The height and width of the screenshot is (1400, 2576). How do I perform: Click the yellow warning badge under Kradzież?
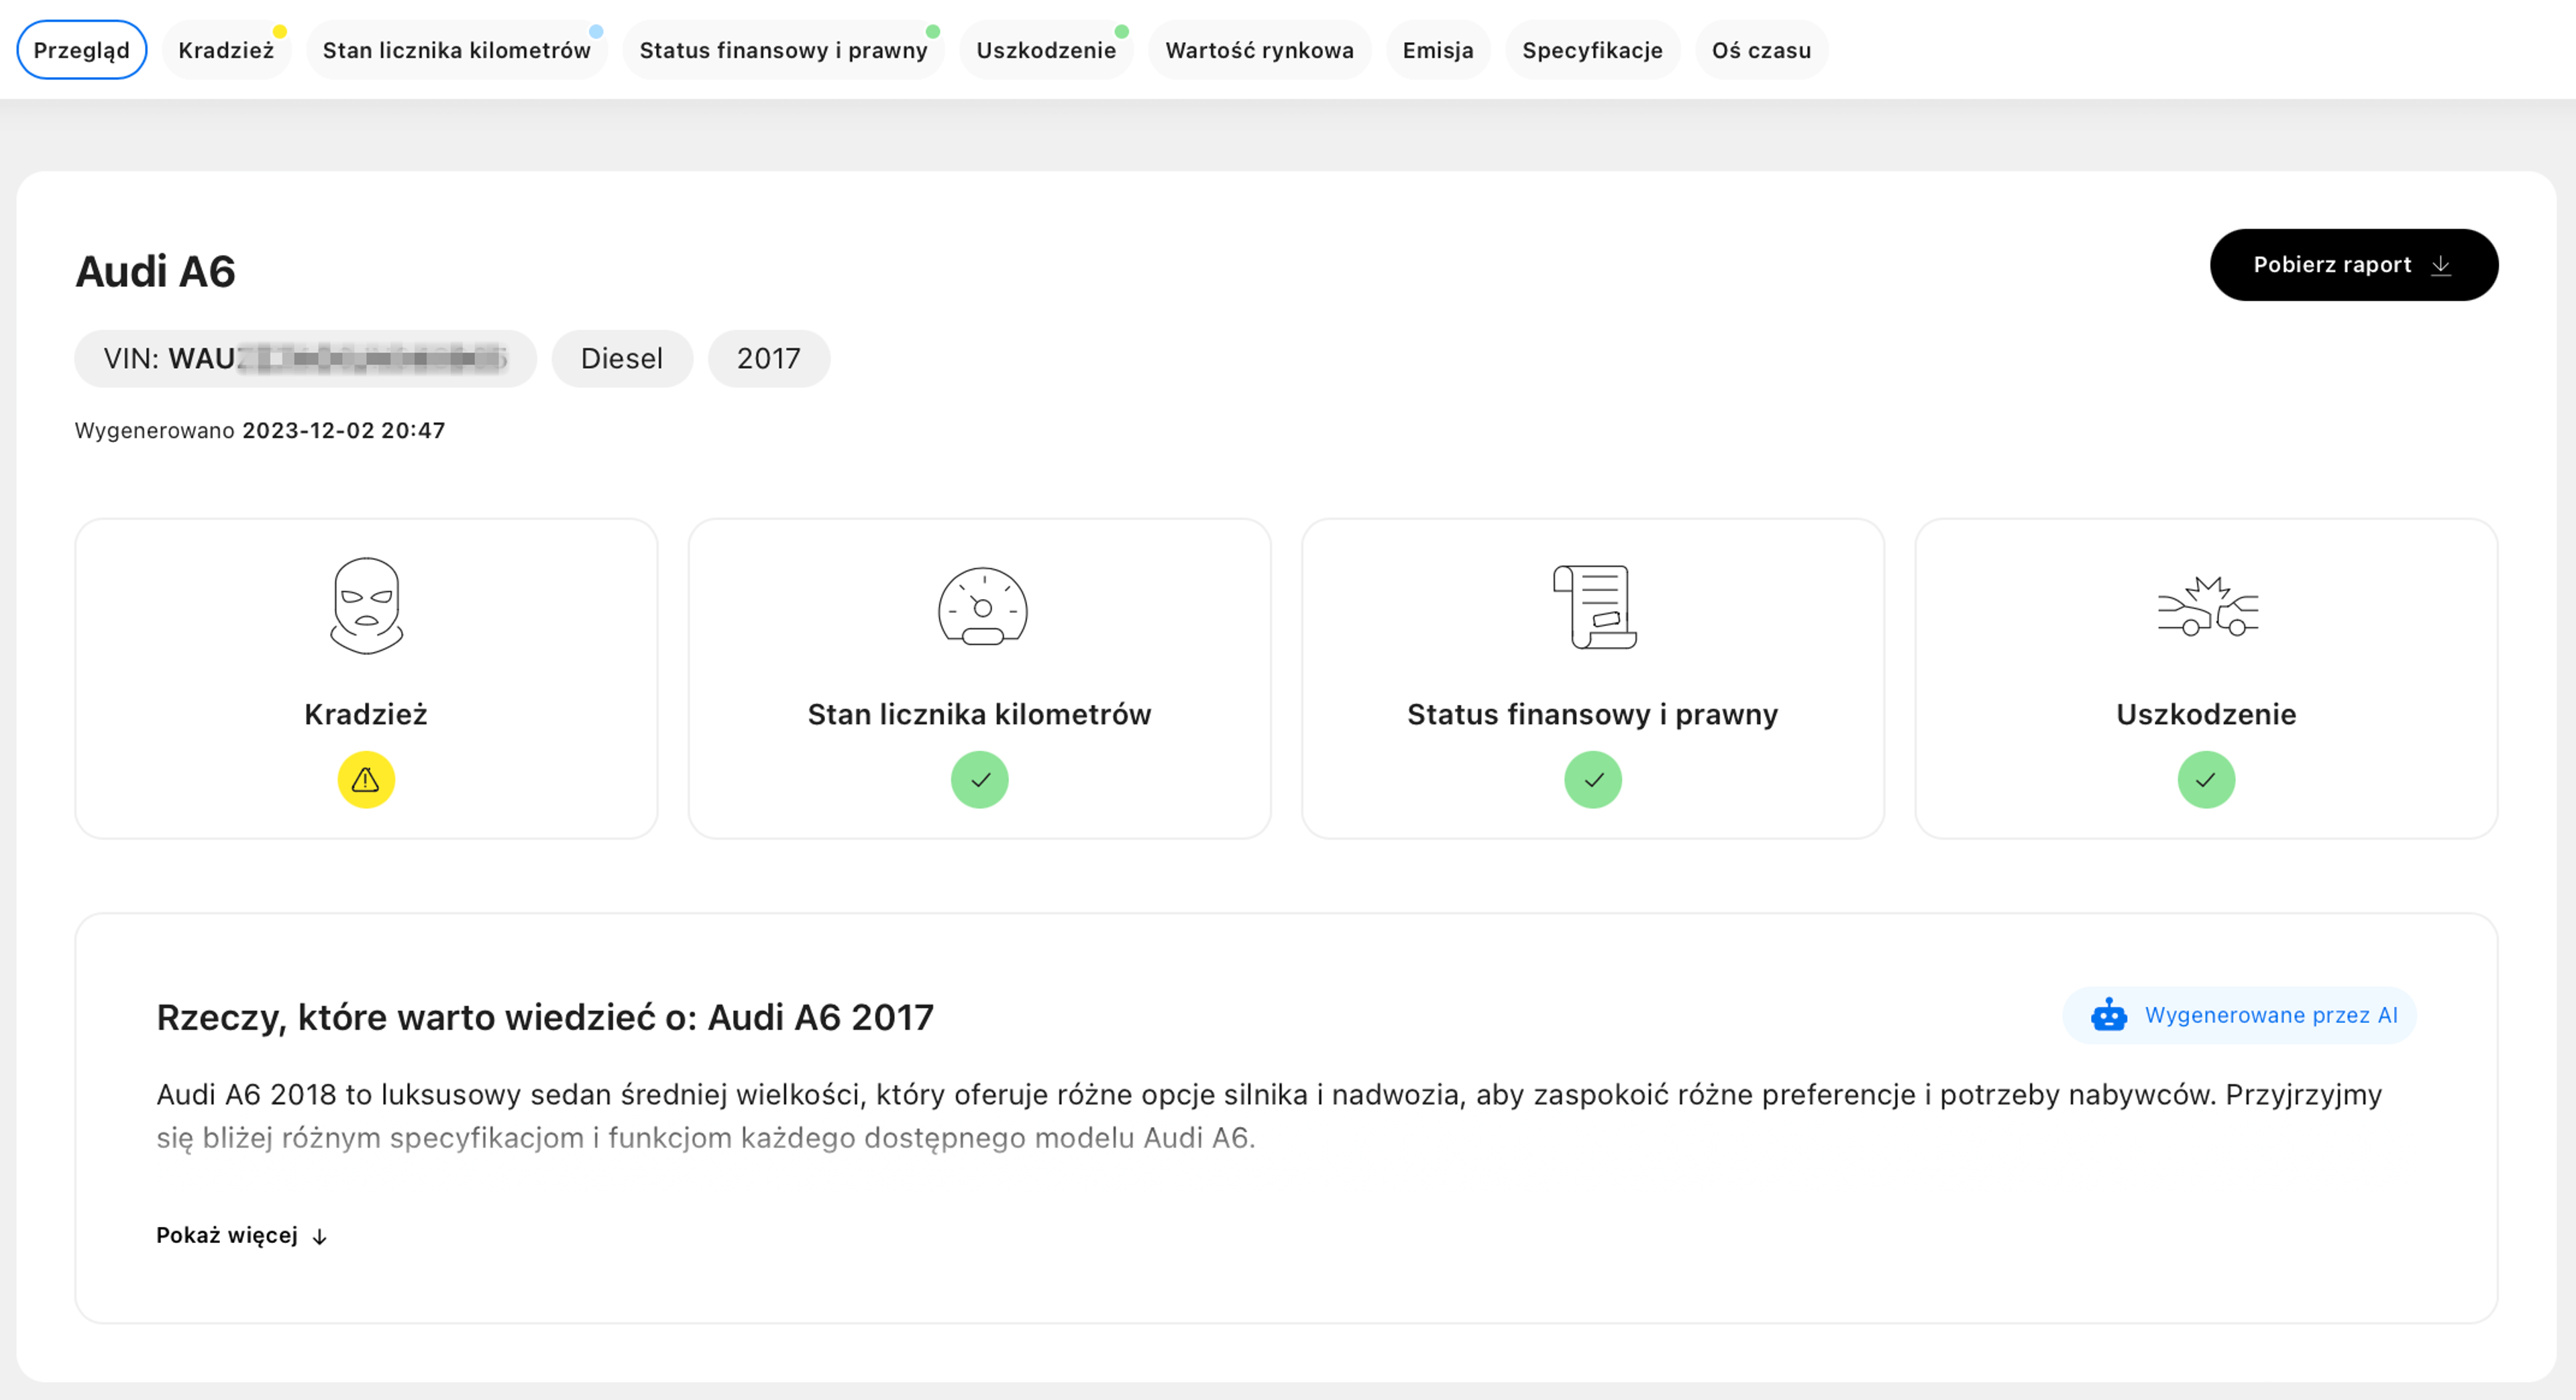[366, 780]
